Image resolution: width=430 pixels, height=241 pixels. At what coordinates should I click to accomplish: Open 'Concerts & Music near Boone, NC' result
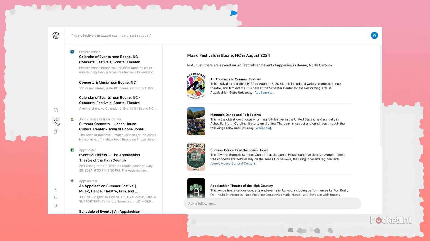click(x=107, y=83)
